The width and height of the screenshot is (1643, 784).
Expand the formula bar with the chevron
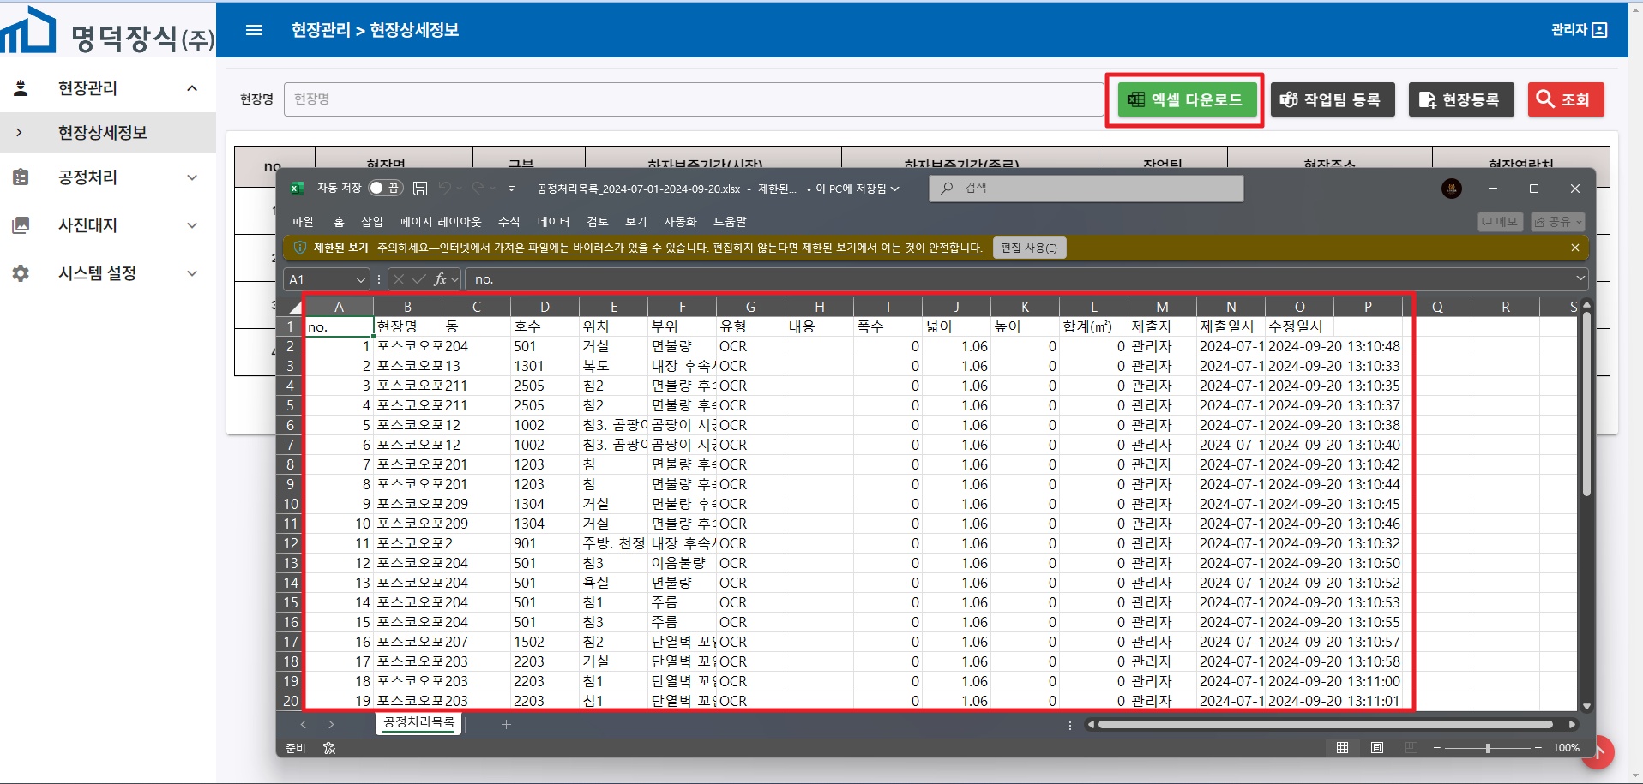tap(1580, 278)
